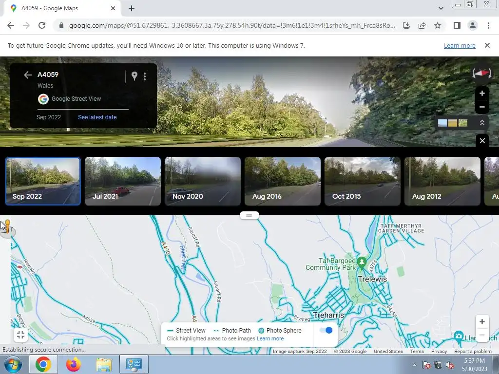
Task: Open the Windows Start menu
Action: point(13,364)
